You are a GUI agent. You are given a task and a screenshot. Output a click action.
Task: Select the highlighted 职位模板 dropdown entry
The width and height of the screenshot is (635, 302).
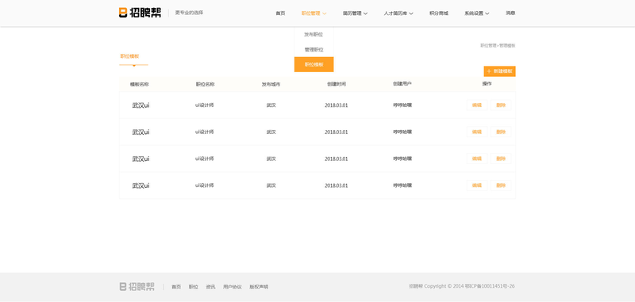pyautogui.click(x=314, y=64)
